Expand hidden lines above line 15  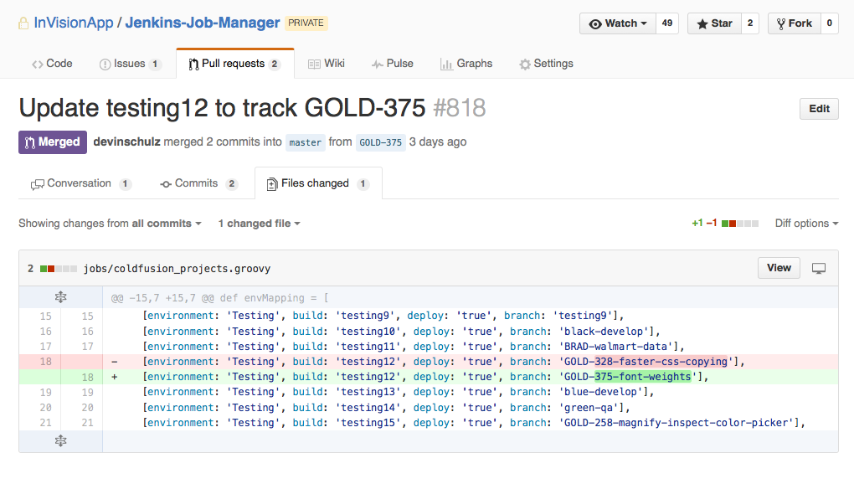(60, 297)
